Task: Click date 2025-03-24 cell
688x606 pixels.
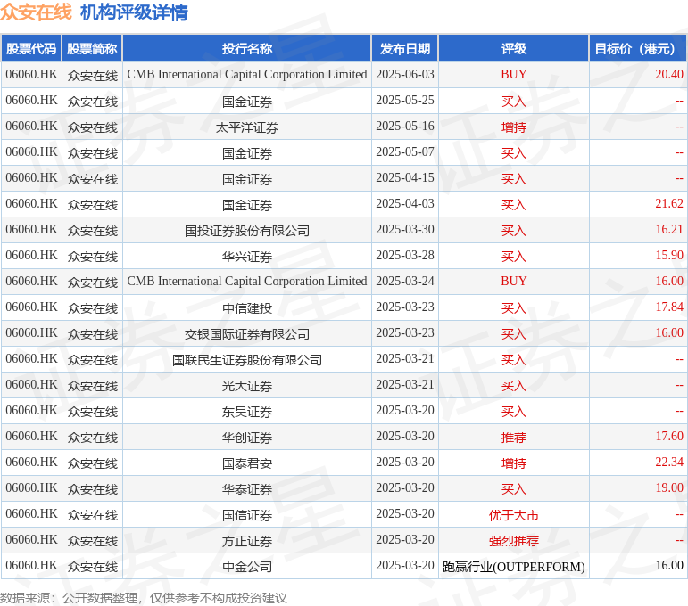Action: (405, 282)
